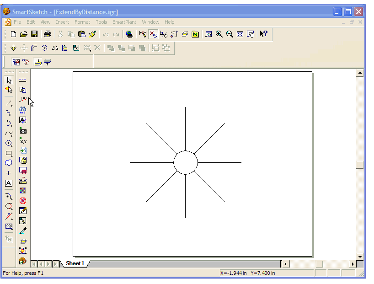The image size is (374, 284).
Task: Run the spell check A icon
Action: 23,120
